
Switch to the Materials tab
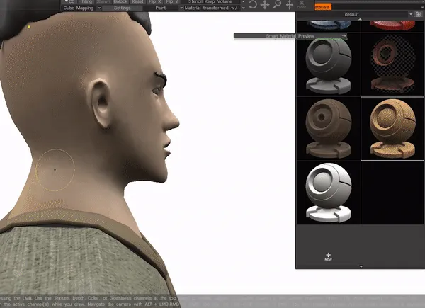pos(320,6)
